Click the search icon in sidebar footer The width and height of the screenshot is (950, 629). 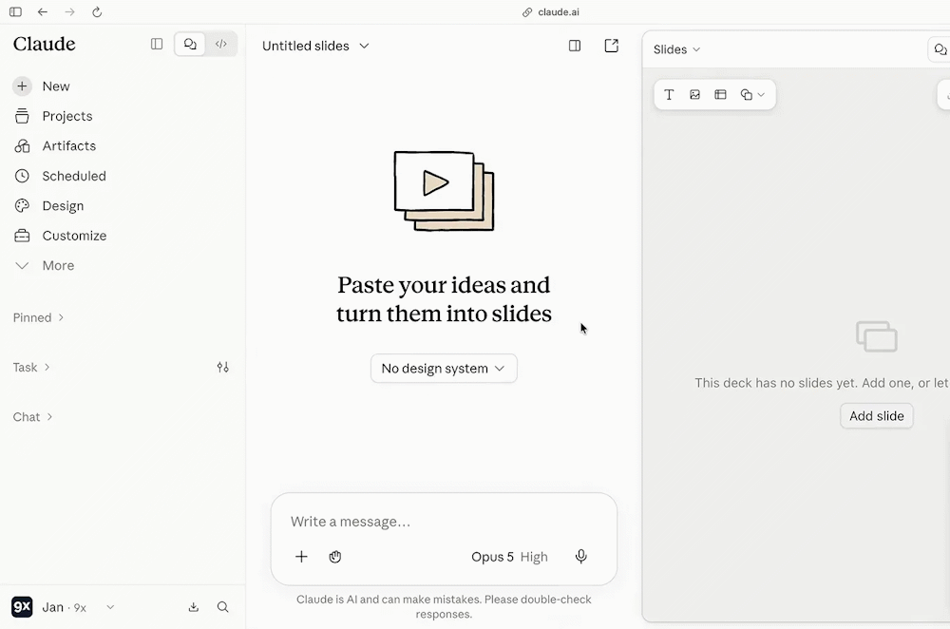pyautogui.click(x=223, y=607)
